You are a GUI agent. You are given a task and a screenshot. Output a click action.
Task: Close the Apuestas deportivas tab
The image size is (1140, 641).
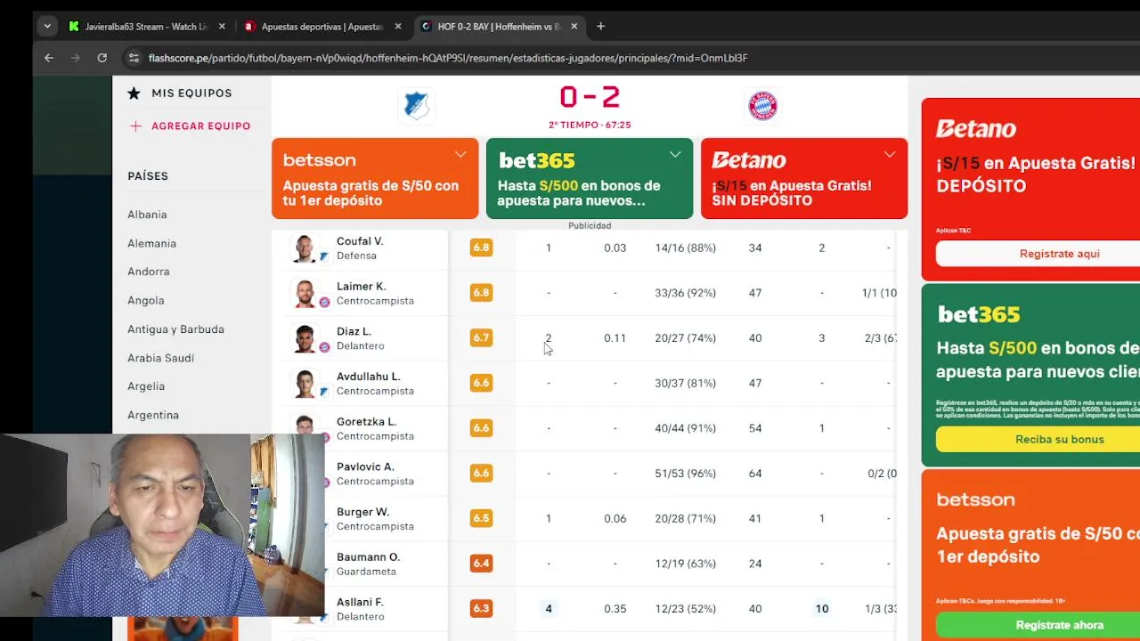click(x=398, y=27)
